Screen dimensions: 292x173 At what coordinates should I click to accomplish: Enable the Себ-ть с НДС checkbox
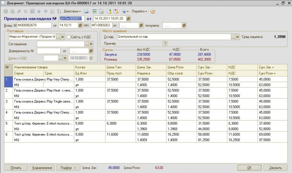coord(68,37)
